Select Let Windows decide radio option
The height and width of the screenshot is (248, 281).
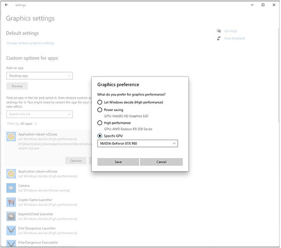coord(100,102)
